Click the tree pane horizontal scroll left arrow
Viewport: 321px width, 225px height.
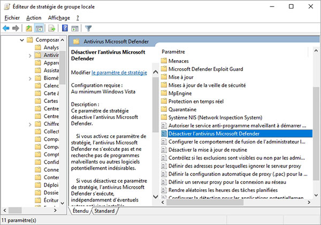tap(5, 210)
